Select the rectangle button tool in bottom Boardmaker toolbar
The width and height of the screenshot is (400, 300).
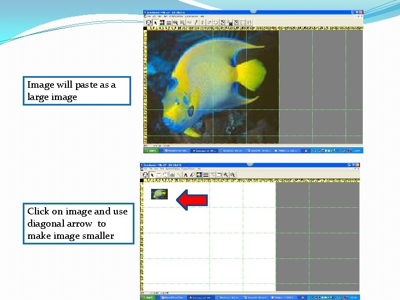[159, 175]
